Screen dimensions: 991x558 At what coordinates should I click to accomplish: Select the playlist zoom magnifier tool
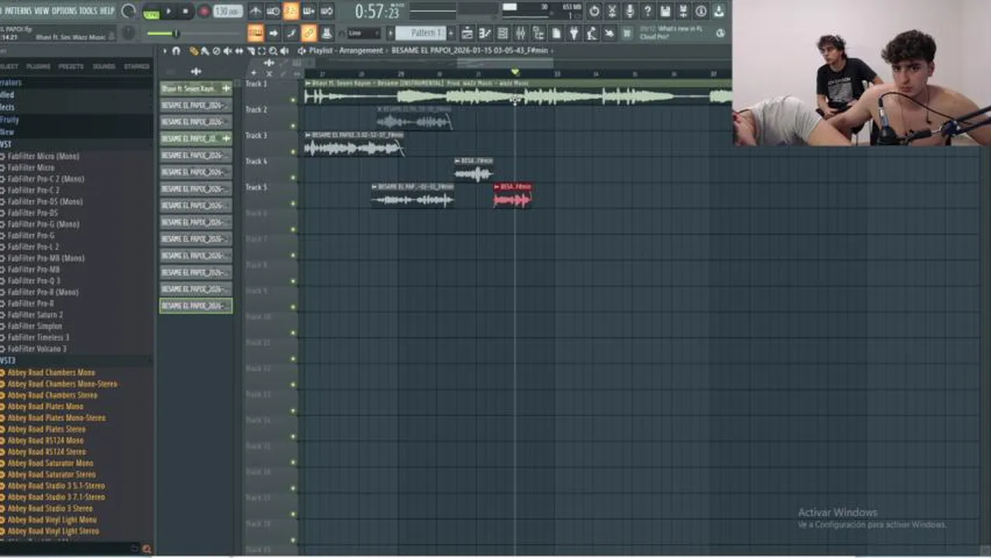[x=273, y=51]
